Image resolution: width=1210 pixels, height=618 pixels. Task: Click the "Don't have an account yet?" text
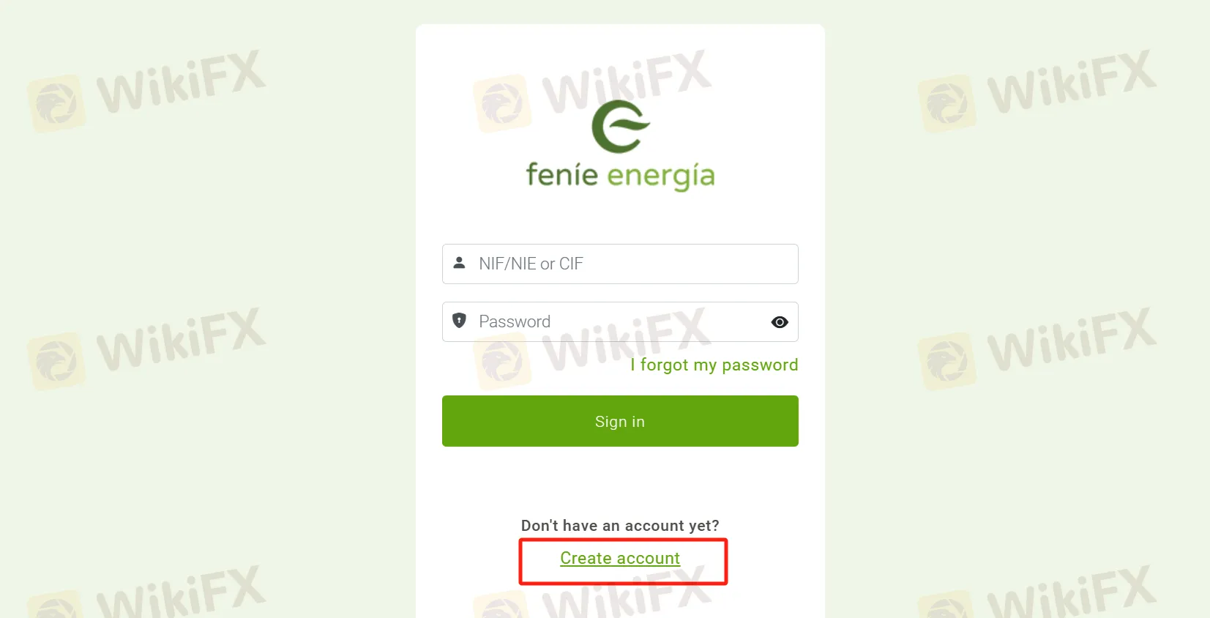click(x=620, y=526)
